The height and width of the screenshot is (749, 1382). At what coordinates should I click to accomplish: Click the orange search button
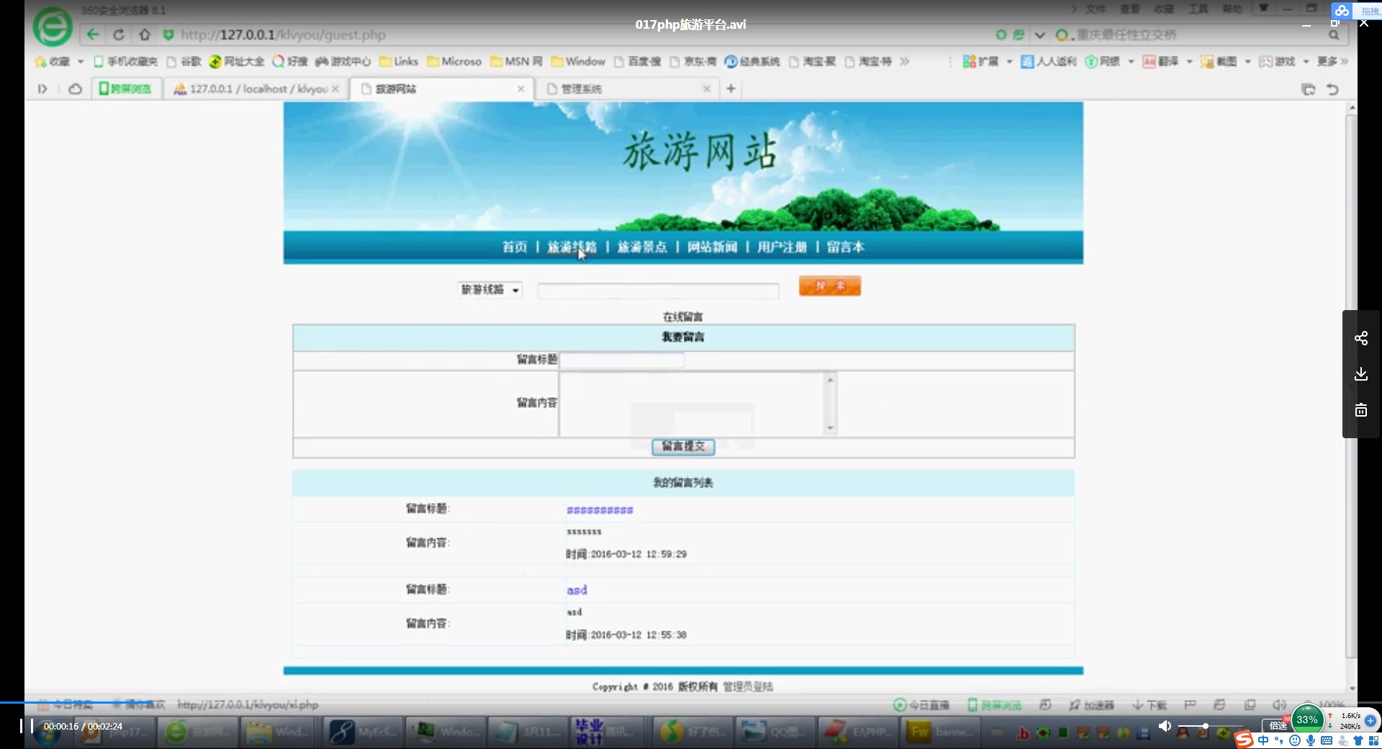coord(829,286)
